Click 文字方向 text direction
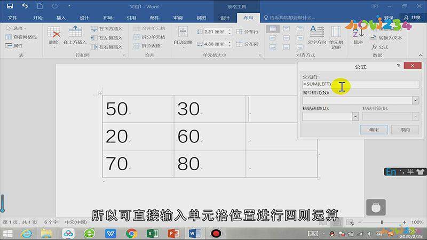The width and height of the screenshot is (427, 240). click(x=317, y=35)
